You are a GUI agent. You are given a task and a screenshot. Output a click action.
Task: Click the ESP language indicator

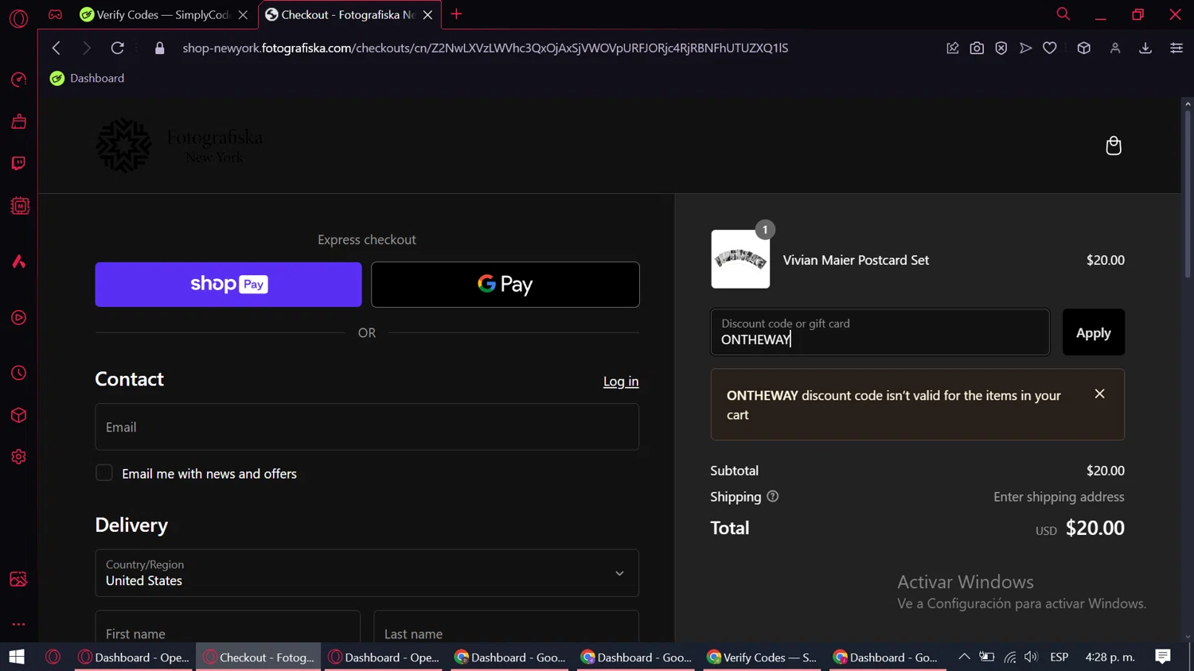pos(1059,657)
